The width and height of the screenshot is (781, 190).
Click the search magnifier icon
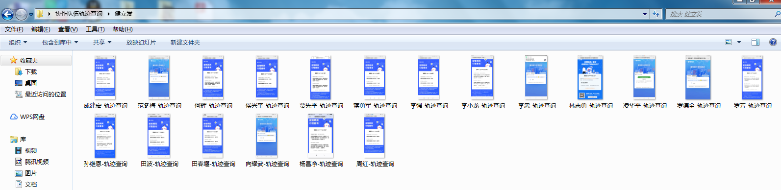[777, 14]
